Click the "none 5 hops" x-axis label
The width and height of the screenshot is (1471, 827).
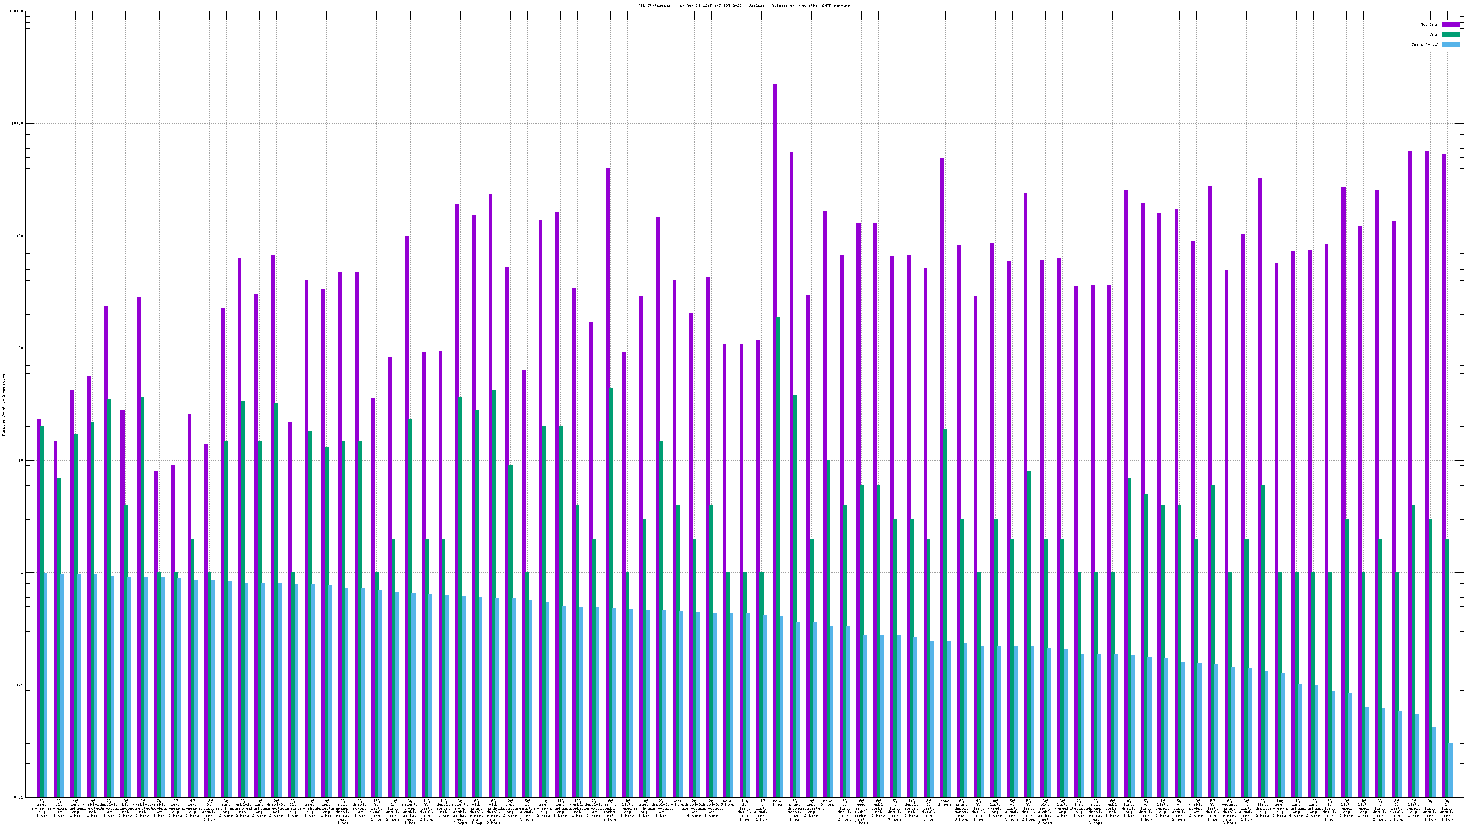pos(728,803)
